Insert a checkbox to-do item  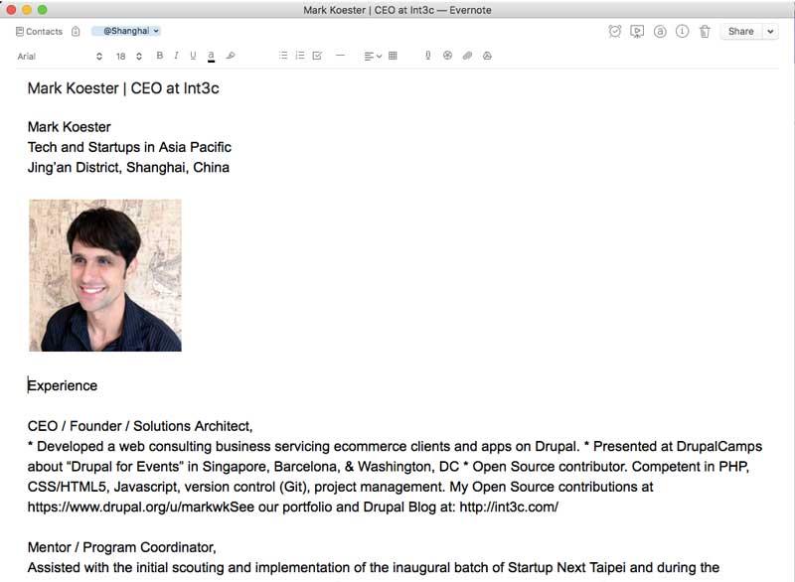[x=317, y=56]
